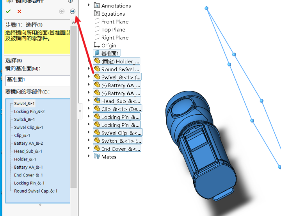Select Swivel Clip_&-1 in components list

coord(28,128)
